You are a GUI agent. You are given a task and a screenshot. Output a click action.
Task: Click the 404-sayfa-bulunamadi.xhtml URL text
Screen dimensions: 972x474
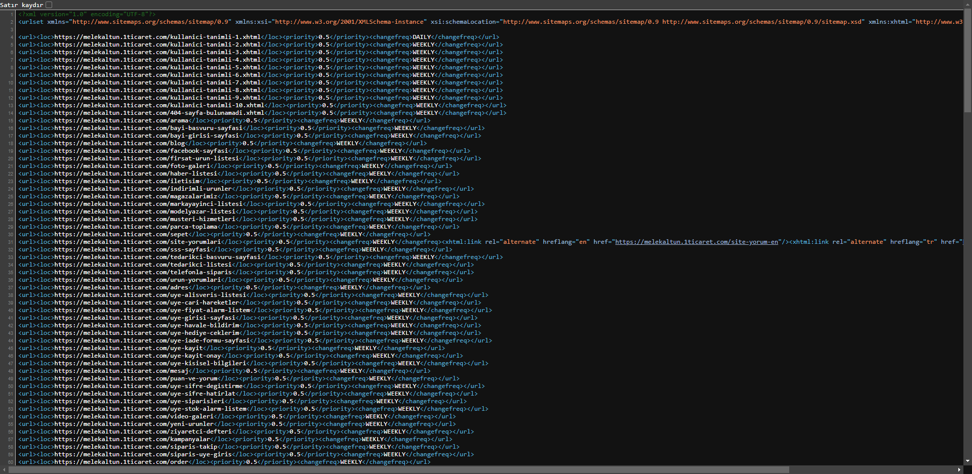(159, 113)
